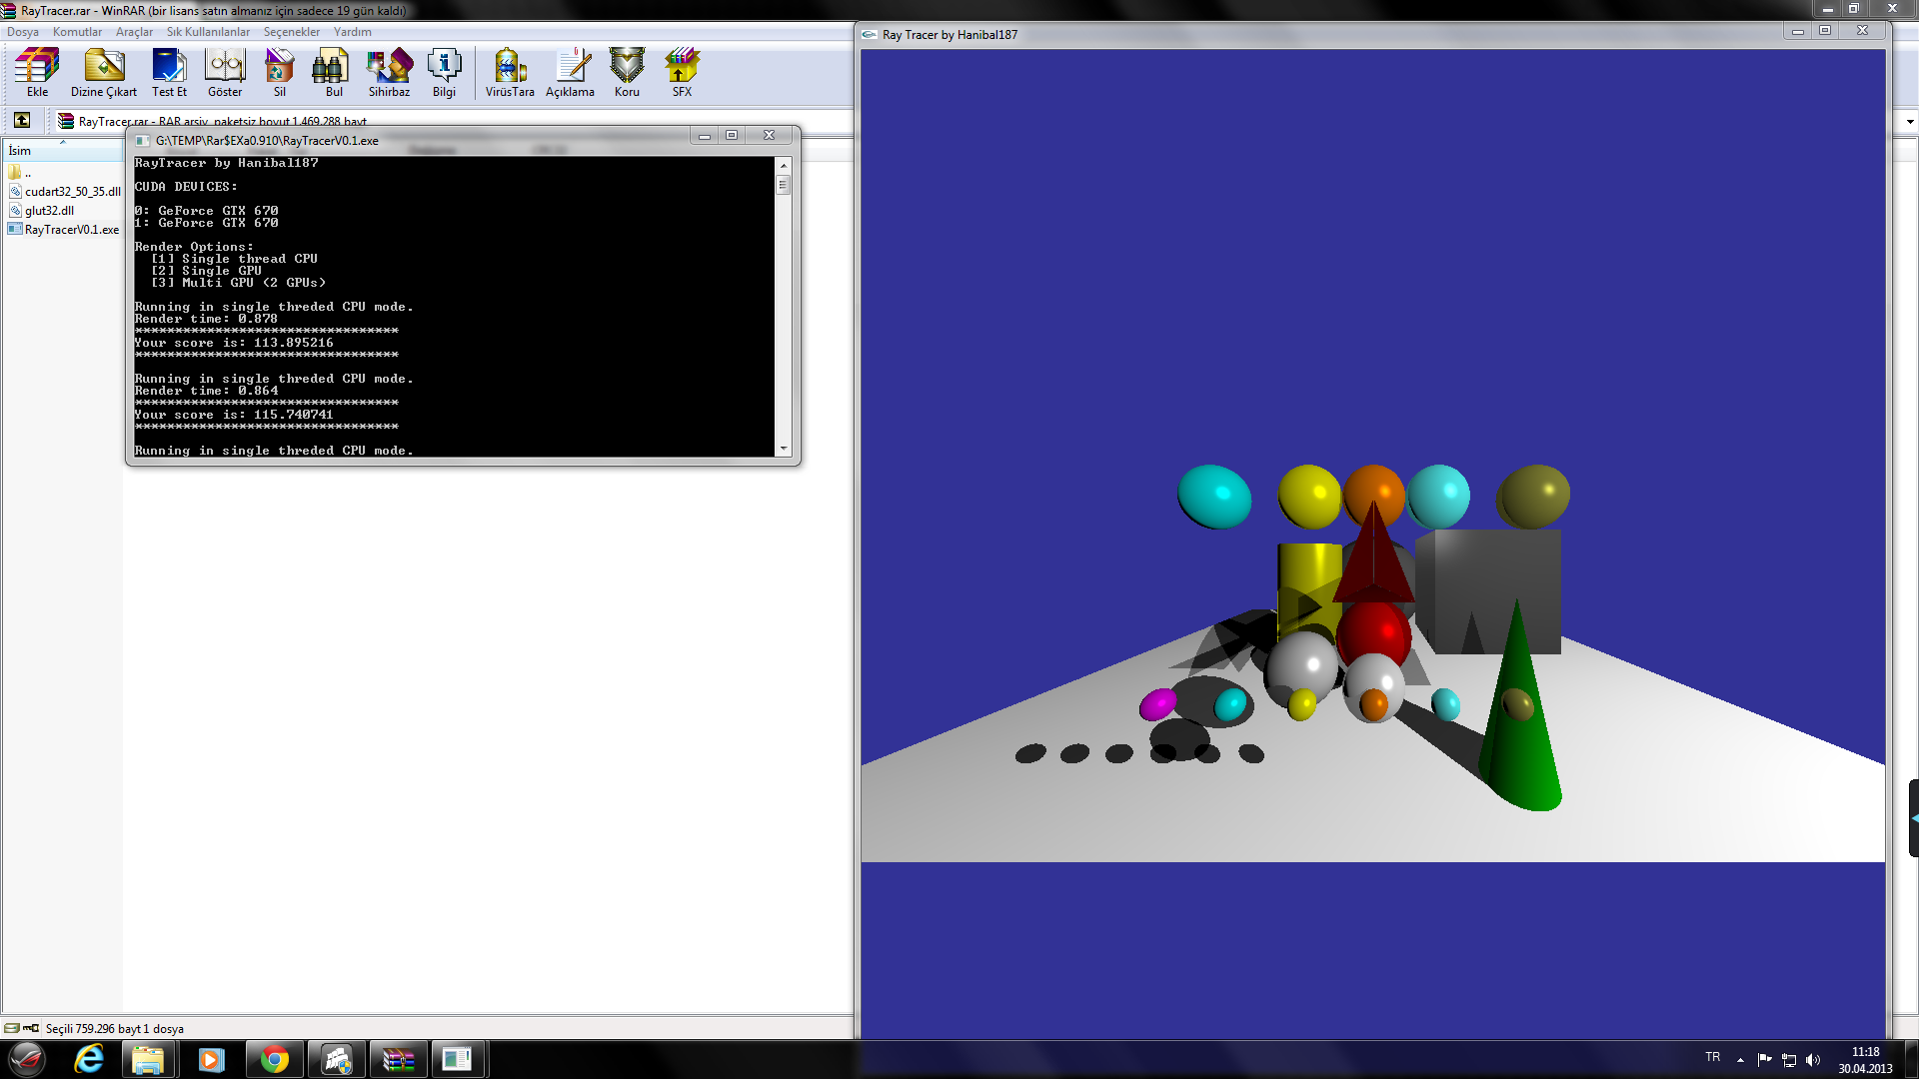Viewport: 1919px width, 1079px height.
Task: Open media player from taskbar
Action: pos(211,1059)
